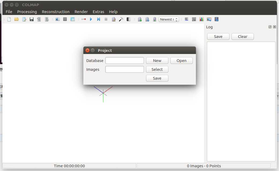The width and height of the screenshot is (279, 171).
Task: Click the Save project floppy disk icon
Action: pyautogui.click(x=32, y=19)
